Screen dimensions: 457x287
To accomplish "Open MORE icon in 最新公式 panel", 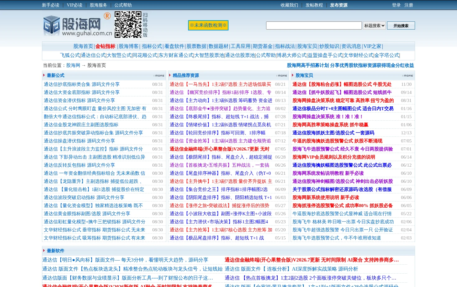I will coord(159,76).
